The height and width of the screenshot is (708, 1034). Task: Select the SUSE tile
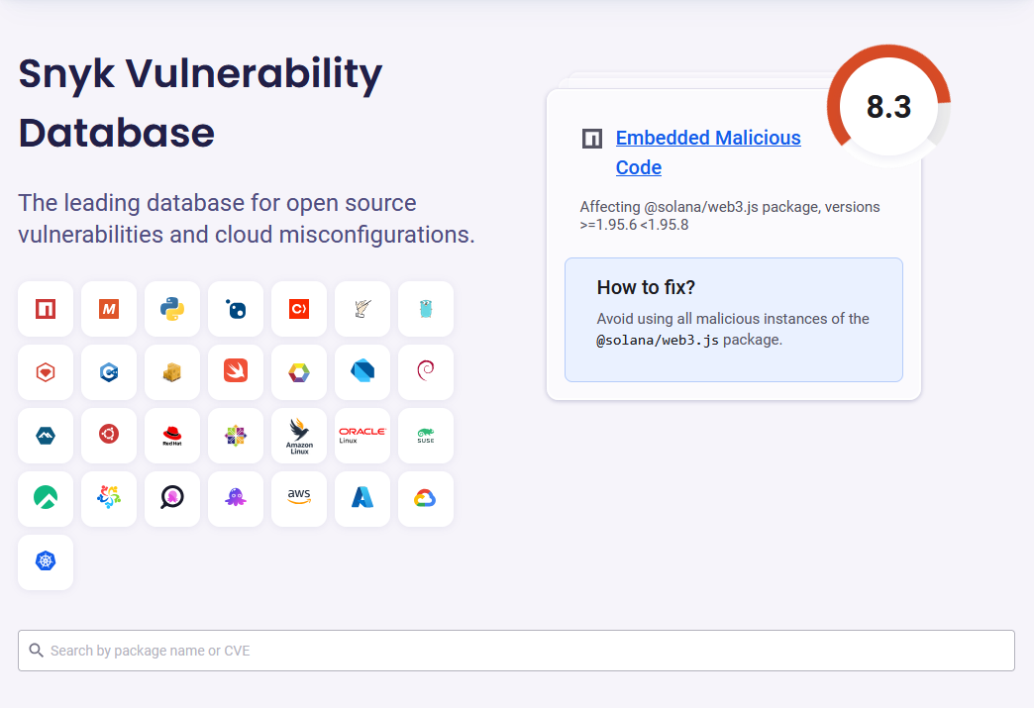point(425,435)
